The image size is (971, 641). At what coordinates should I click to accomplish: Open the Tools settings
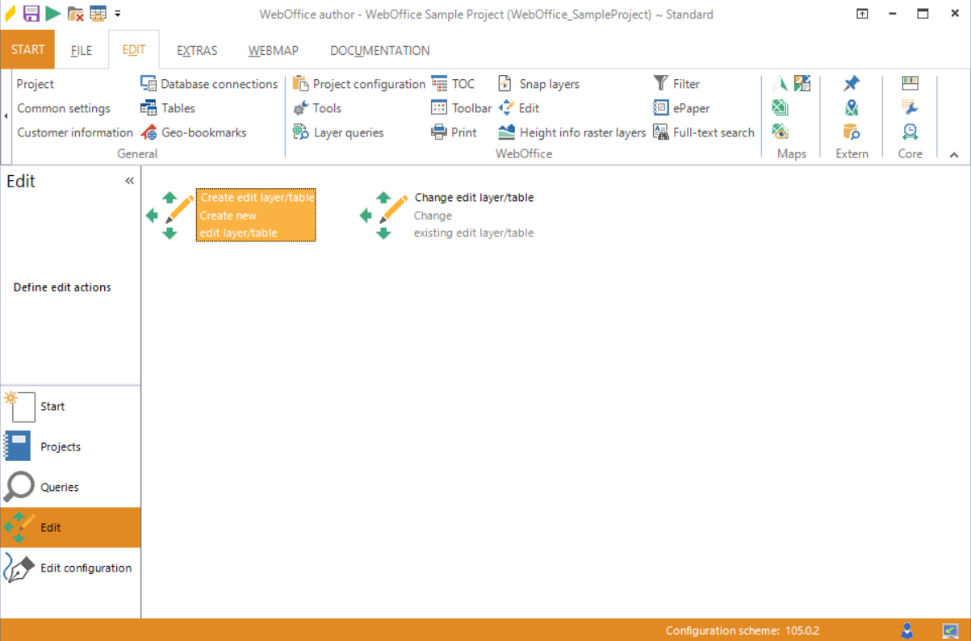point(318,107)
